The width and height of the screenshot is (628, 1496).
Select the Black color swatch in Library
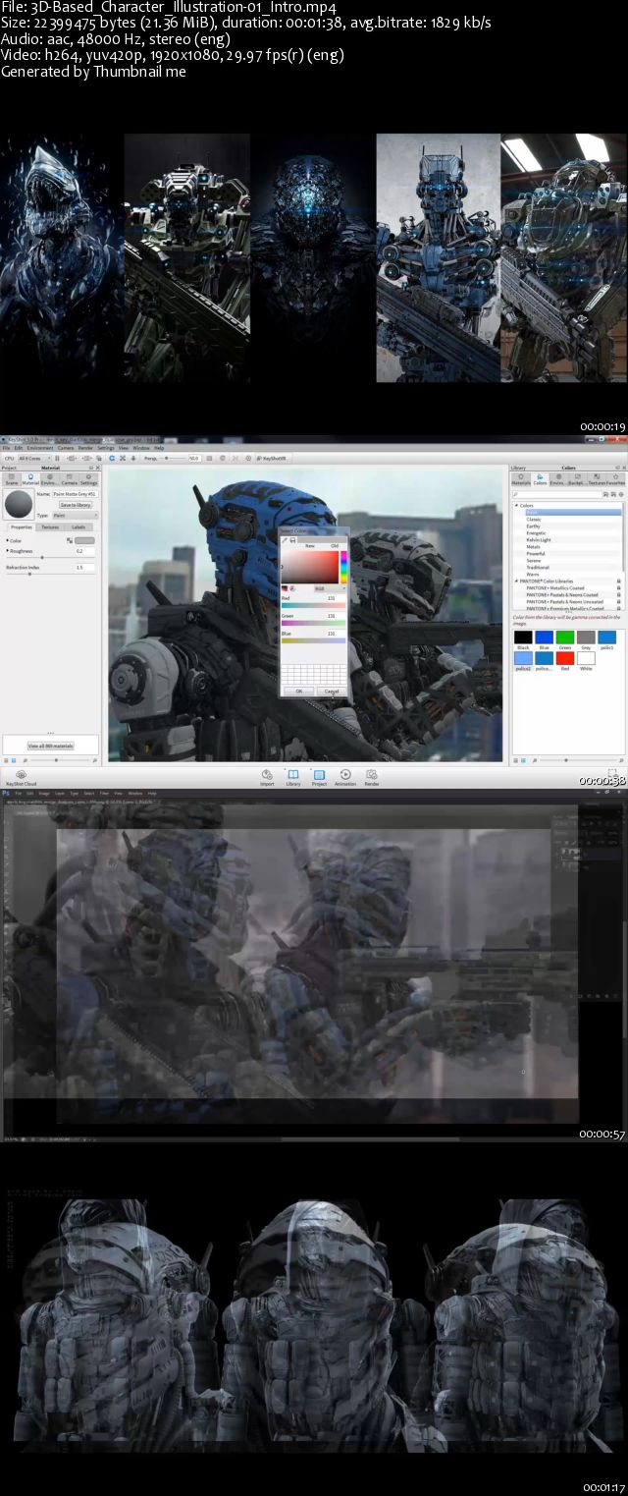pyautogui.click(x=523, y=637)
